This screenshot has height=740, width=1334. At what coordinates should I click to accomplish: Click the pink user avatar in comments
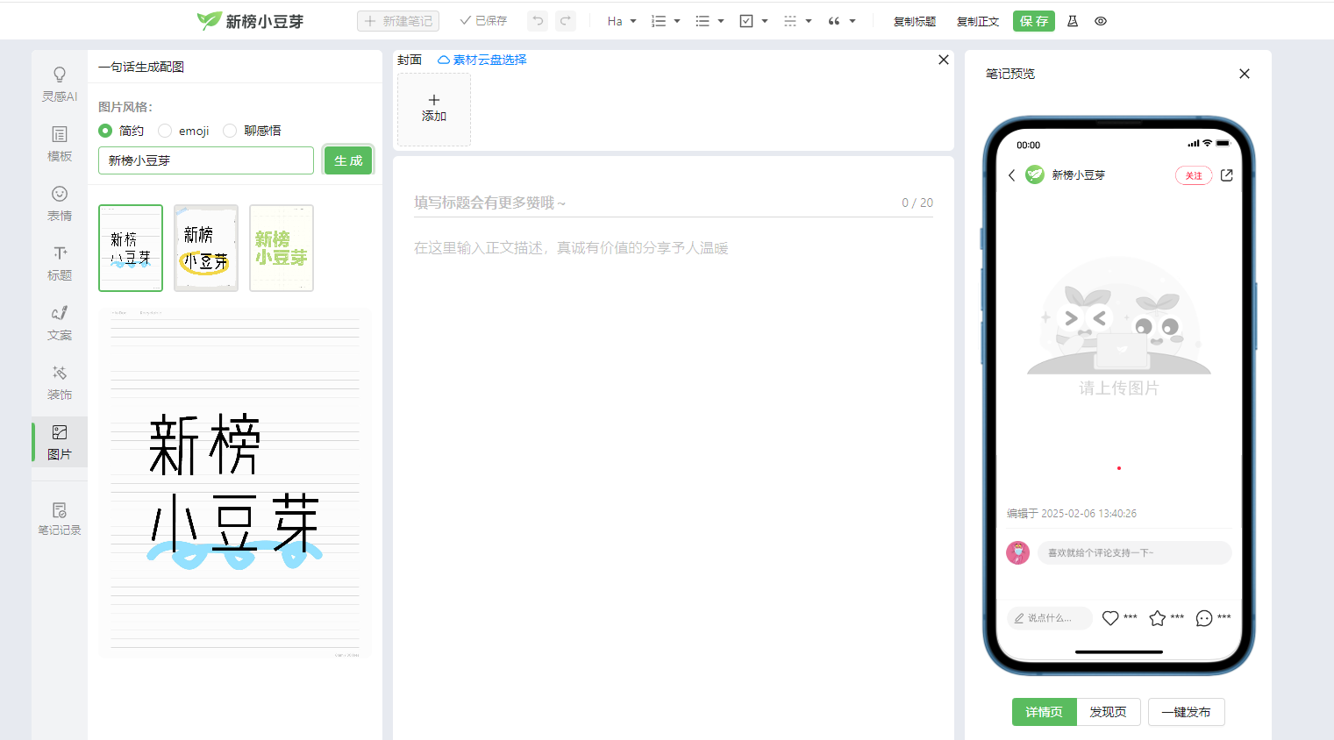tap(1017, 552)
